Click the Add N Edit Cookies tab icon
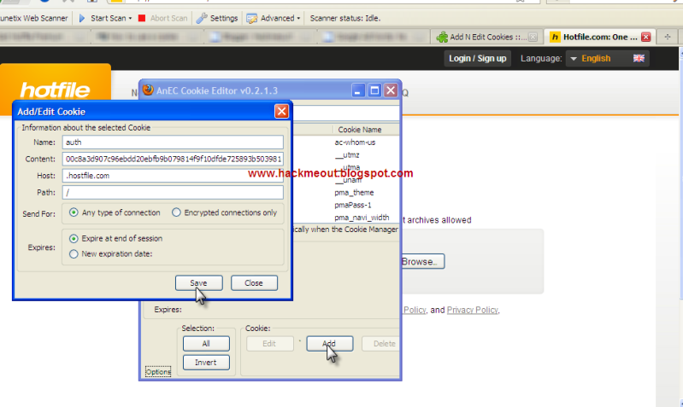The image size is (683, 407). pyautogui.click(x=442, y=37)
